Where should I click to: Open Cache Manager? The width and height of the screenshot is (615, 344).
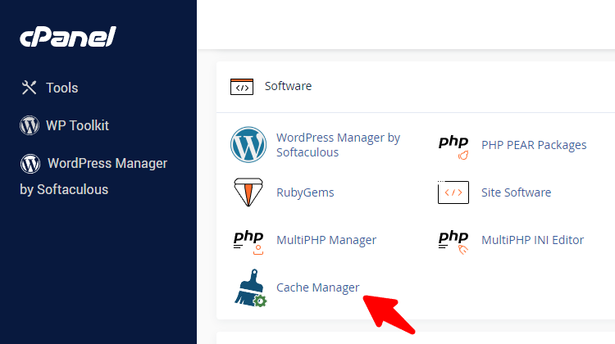(x=317, y=287)
